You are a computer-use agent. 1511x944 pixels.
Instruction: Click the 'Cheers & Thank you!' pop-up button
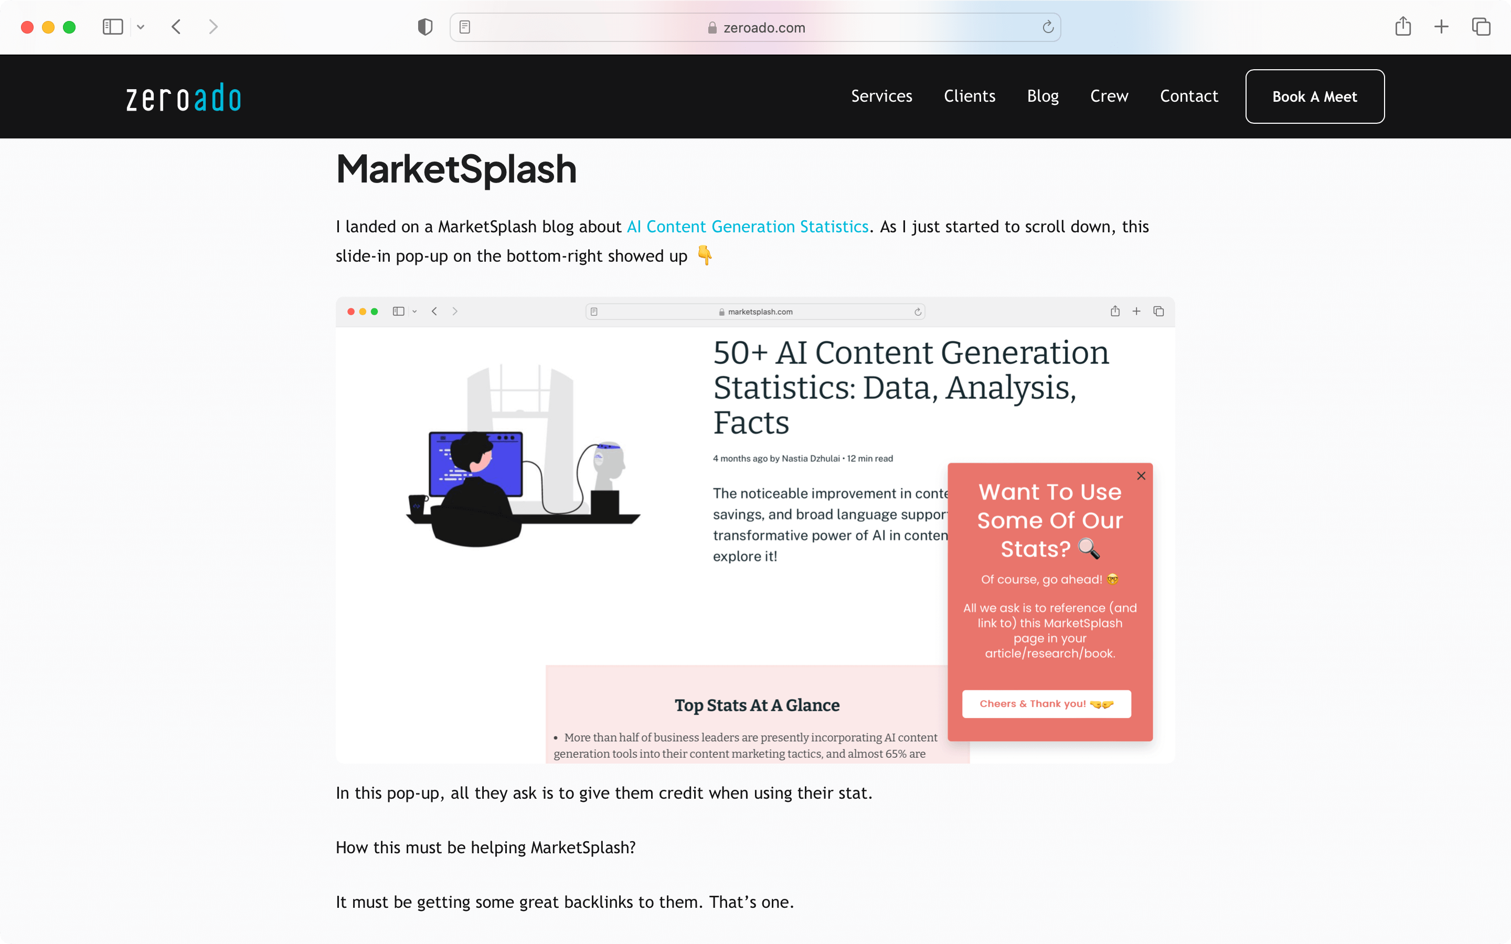click(1047, 704)
